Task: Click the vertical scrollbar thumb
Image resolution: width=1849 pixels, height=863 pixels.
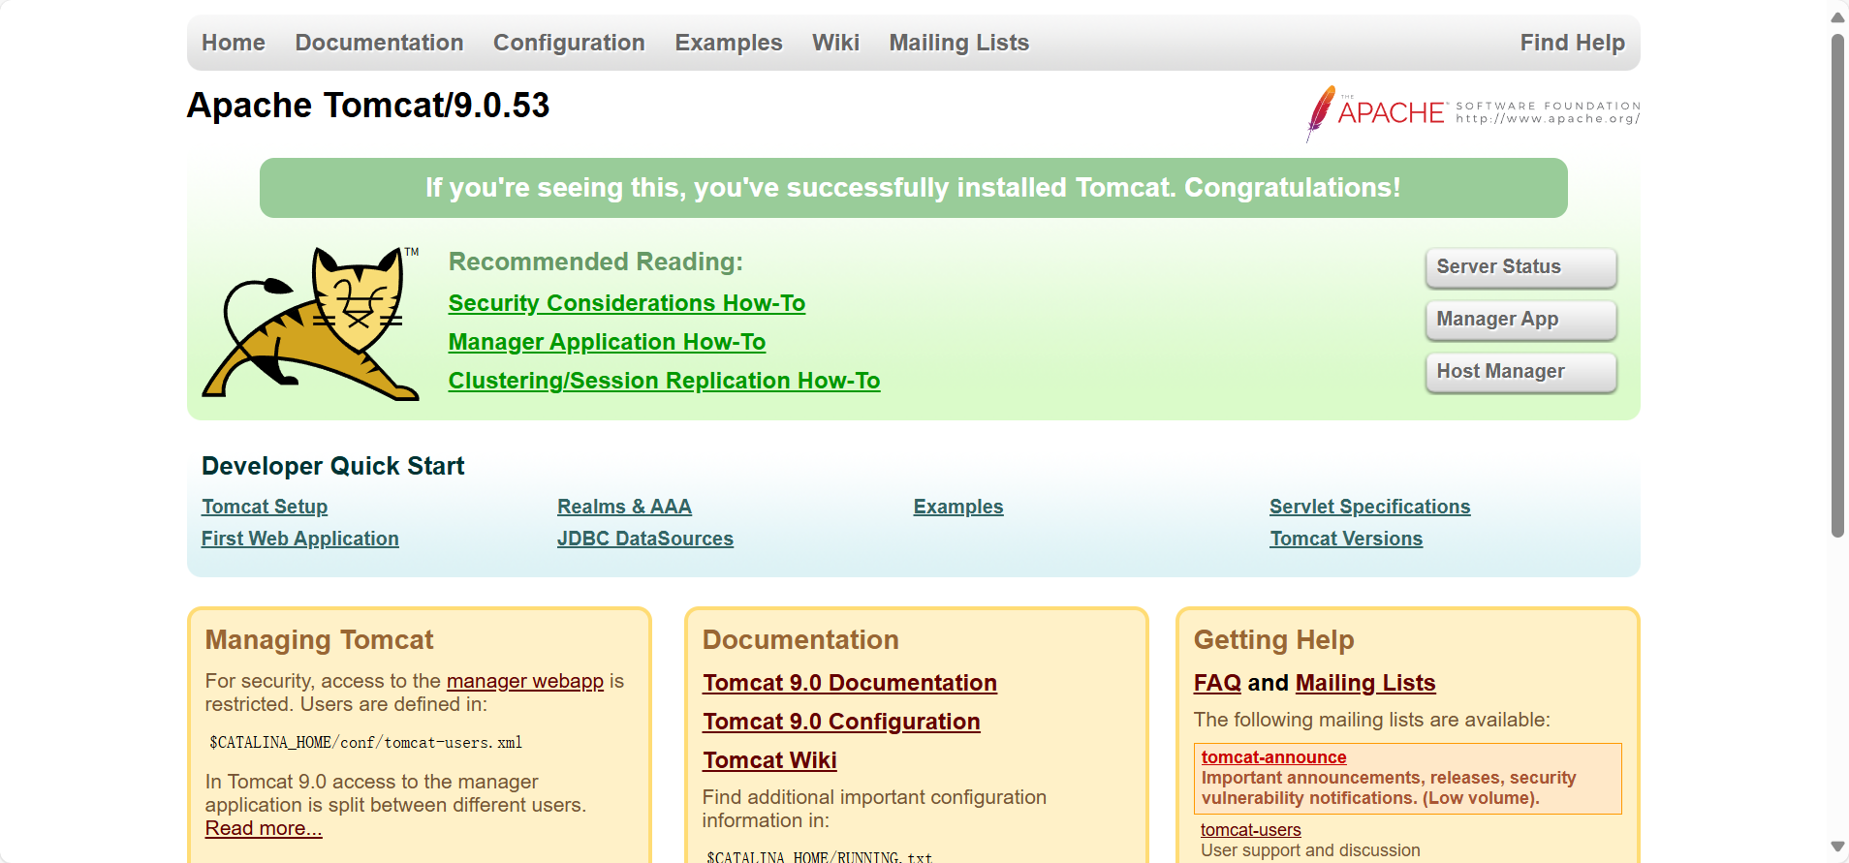Action: (x=1837, y=286)
